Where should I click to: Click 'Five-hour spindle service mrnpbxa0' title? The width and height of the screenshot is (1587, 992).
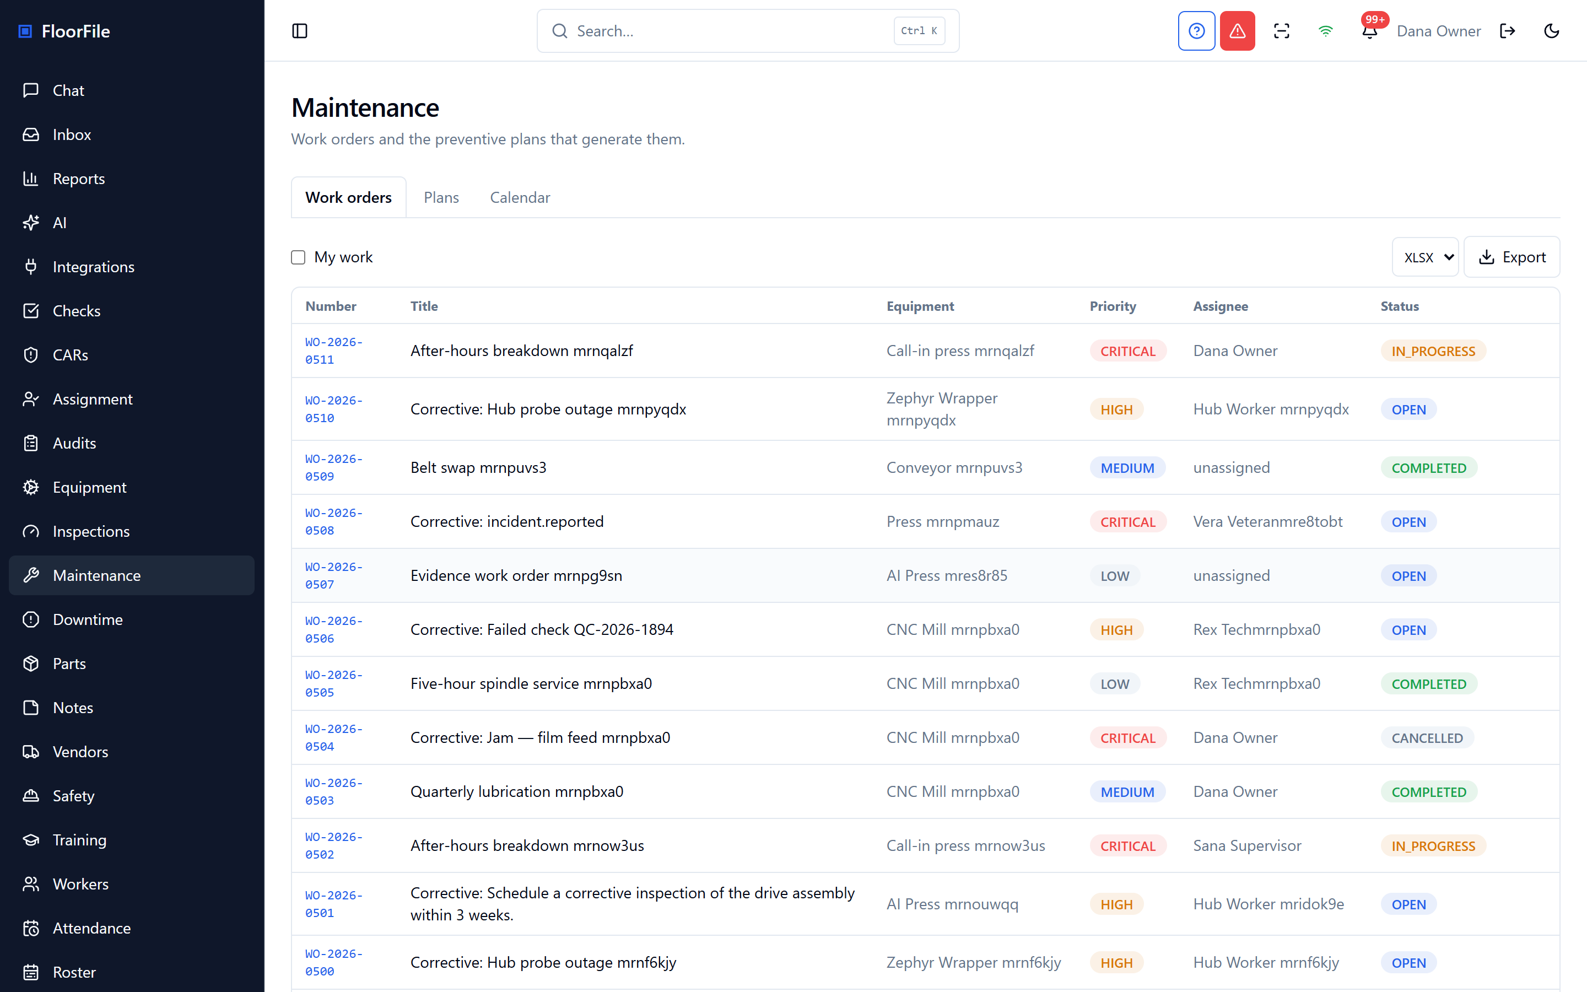[531, 683]
